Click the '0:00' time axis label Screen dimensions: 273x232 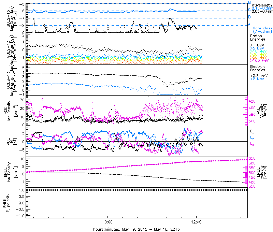pos(109,222)
